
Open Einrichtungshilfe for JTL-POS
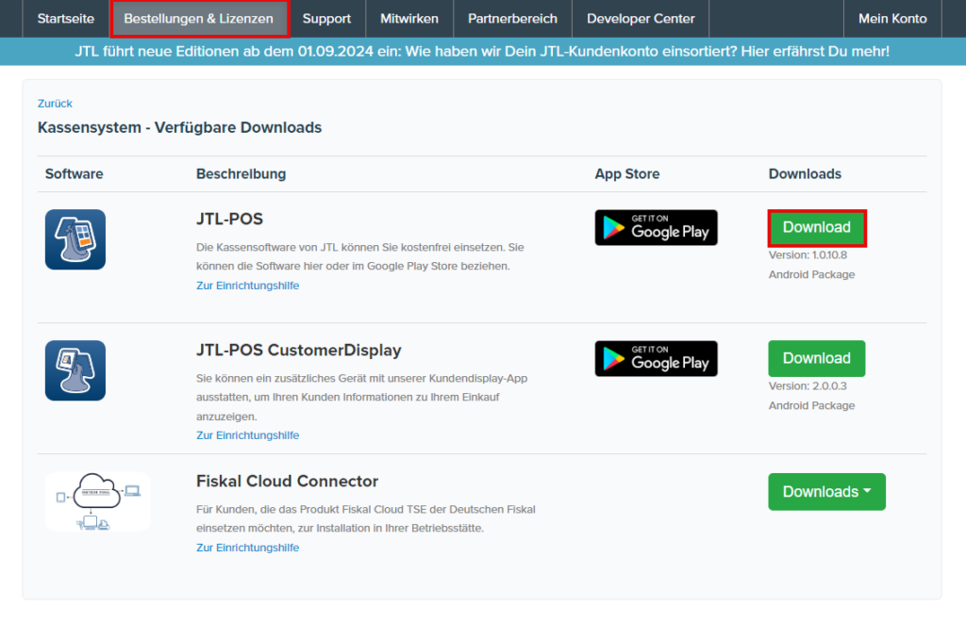tap(247, 285)
